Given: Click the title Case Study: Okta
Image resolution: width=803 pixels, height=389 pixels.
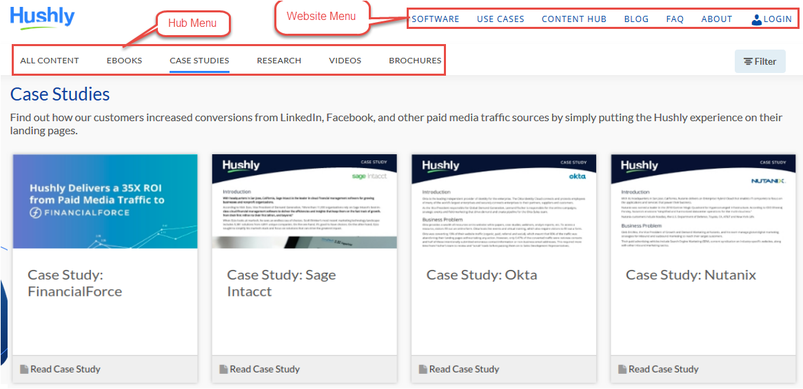Looking at the screenshot, I should coord(482,275).
